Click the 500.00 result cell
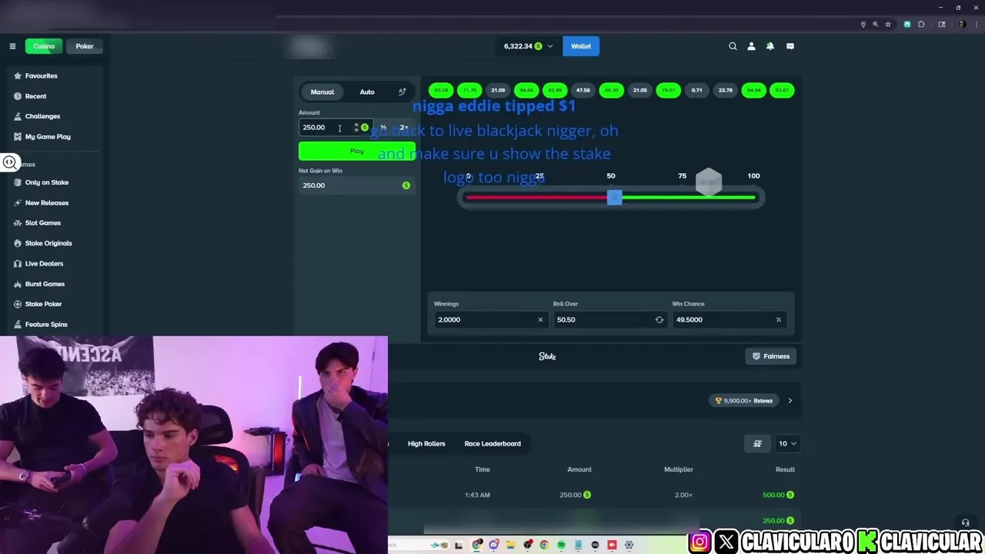985x554 pixels. tap(778, 496)
